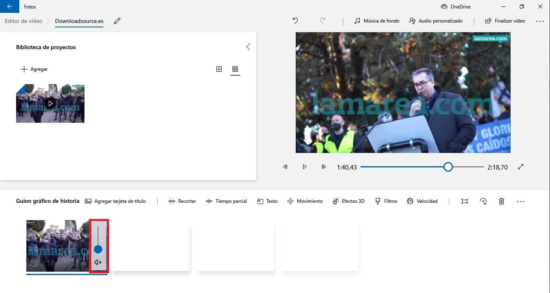
Task: Delete the selected clip with trash icon
Action: (501, 201)
